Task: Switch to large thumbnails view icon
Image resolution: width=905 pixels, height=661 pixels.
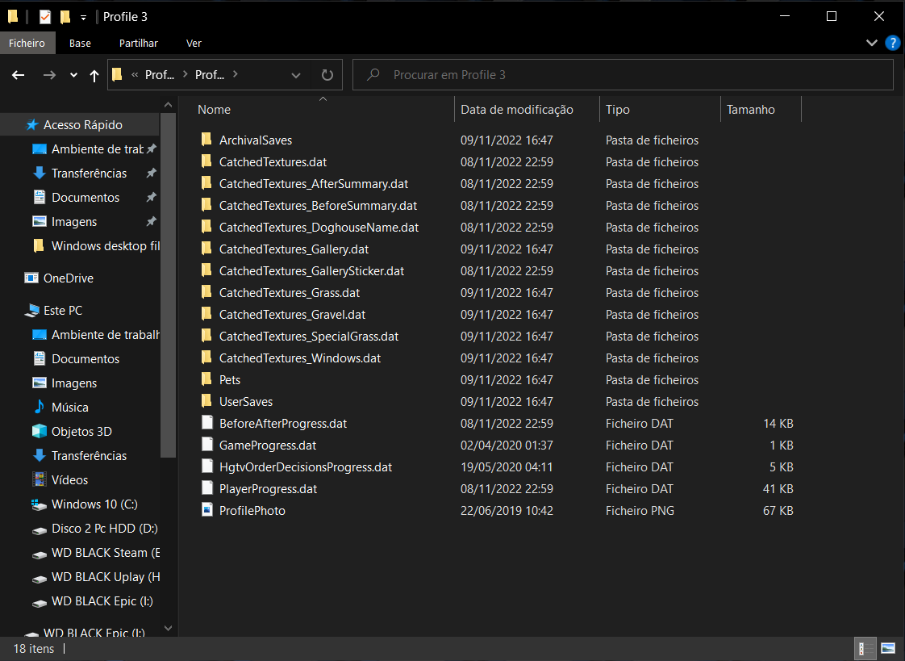Action: pos(887,648)
